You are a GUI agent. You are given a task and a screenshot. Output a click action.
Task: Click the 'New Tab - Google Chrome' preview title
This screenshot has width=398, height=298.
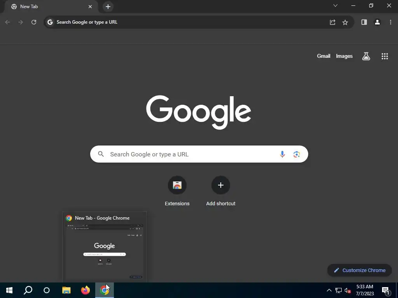[102, 218]
